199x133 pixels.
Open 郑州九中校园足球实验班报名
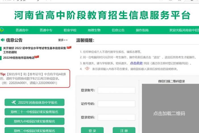pyautogui.click(x=34, y=121)
